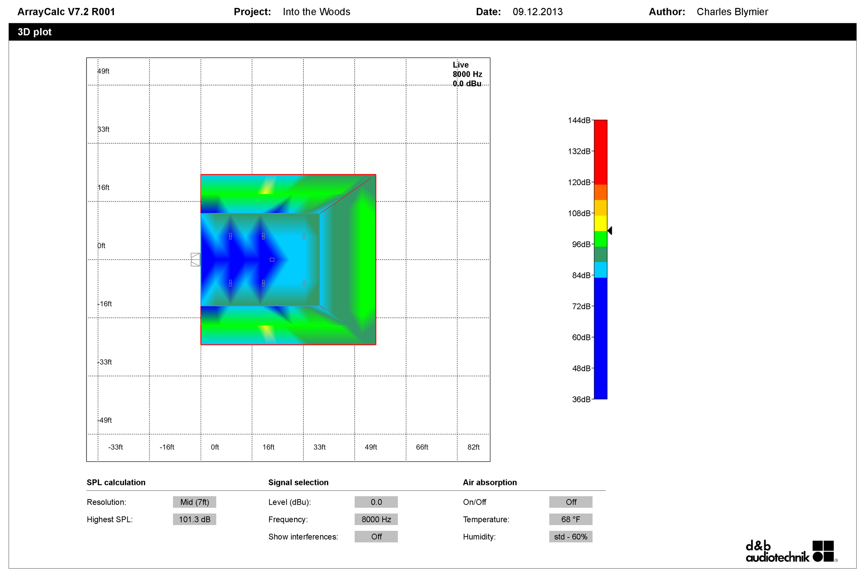Click the d&b audiotechnik logo

pyautogui.click(x=791, y=551)
